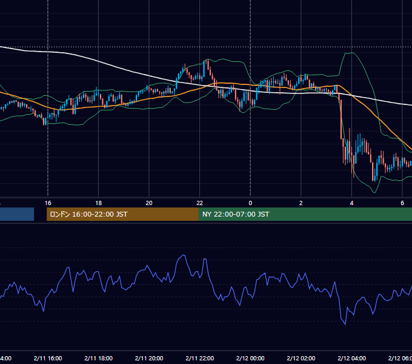Click the 20 hour label on upper time axis
Screen dimensions: 412x364
pyautogui.click(x=149, y=203)
